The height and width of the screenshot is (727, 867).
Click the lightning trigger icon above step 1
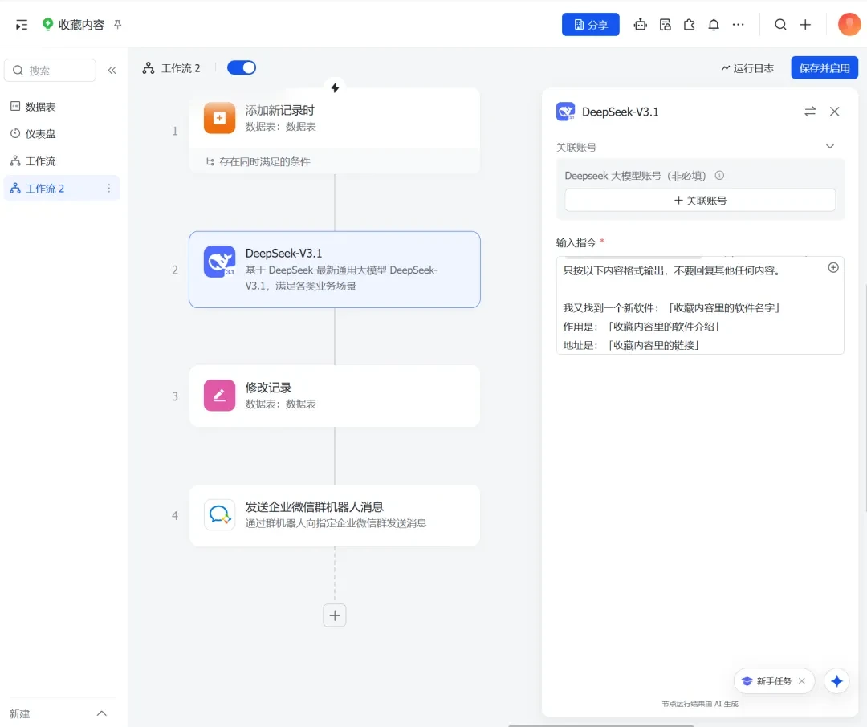[x=335, y=87]
